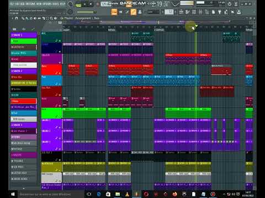This screenshot has width=265, height=198.
Task: Toggle pattern/song mode switch
Action: 78,4
